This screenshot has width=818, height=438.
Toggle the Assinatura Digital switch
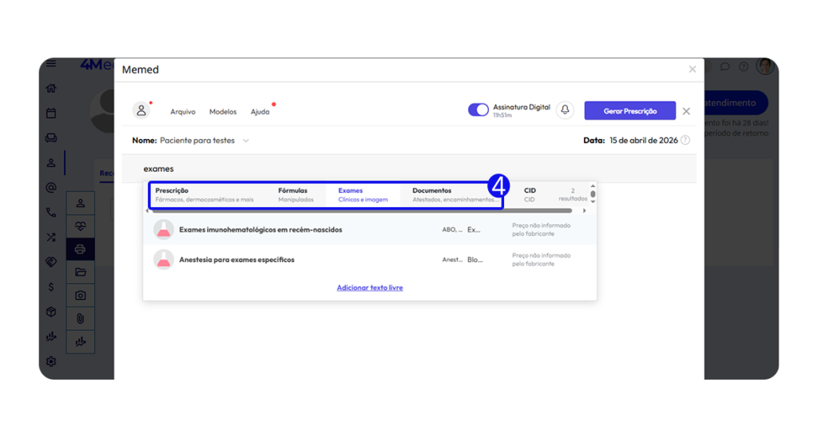click(478, 110)
